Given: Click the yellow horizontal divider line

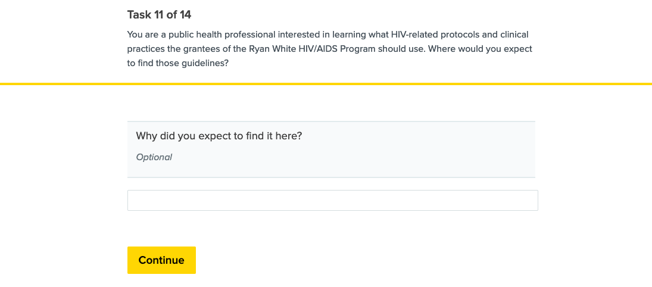Looking at the screenshot, I should click(x=326, y=84).
